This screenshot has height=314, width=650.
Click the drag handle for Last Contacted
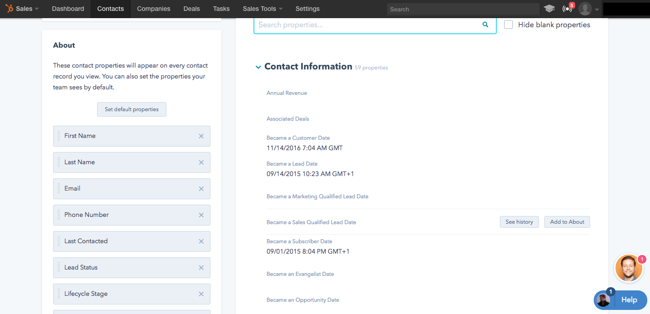click(x=59, y=241)
